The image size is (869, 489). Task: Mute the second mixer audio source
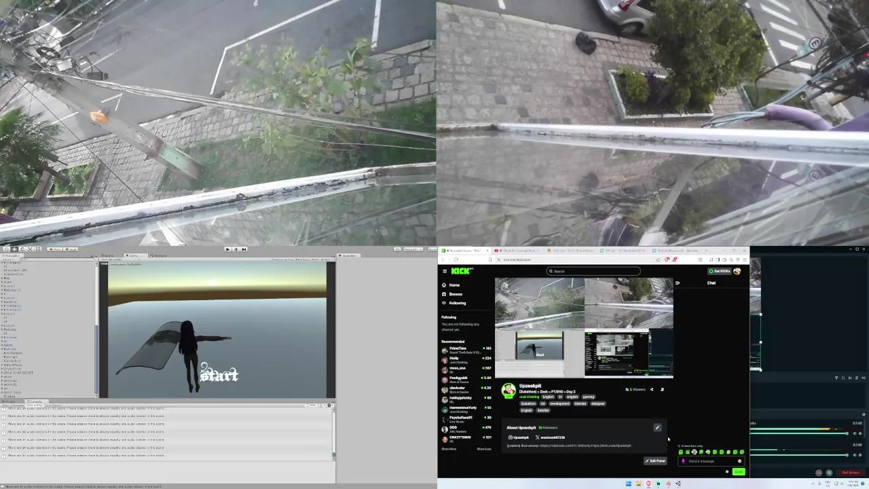point(855,455)
